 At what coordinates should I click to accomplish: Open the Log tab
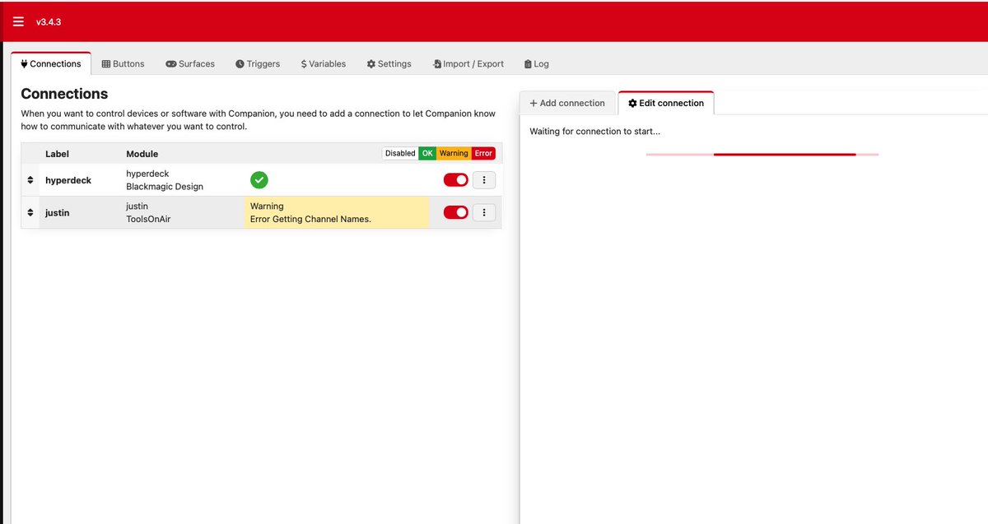click(x=537, y=63)
